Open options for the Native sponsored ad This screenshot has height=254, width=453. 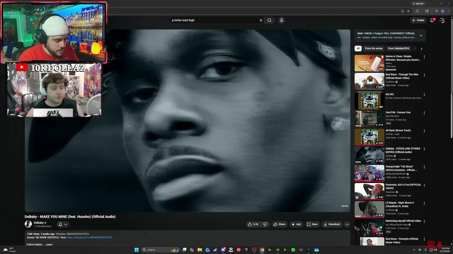[424, 56]
